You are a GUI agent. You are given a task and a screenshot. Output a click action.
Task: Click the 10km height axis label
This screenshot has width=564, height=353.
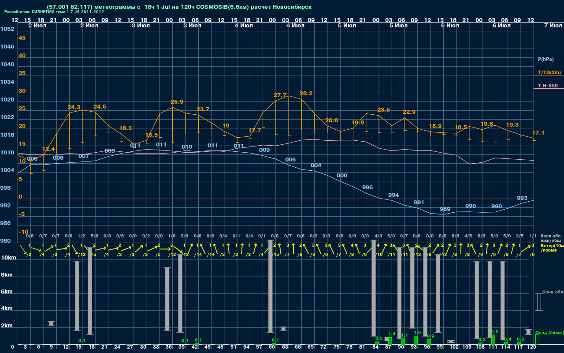point(9,258)
